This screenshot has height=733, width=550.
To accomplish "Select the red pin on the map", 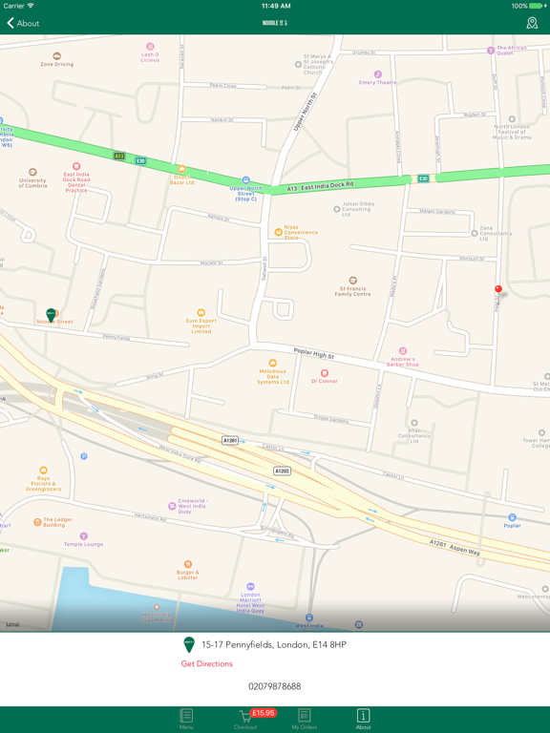I will (x=498, y=289).
